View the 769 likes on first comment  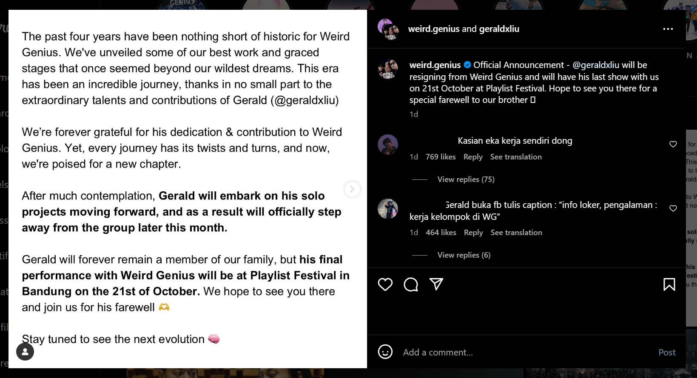click(x=441, y=157)
